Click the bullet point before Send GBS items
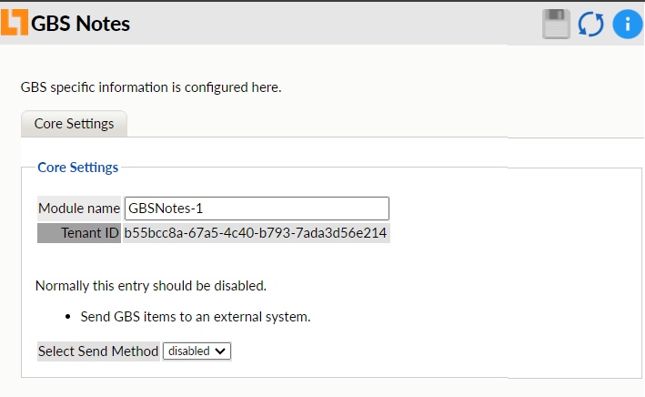 [71, 318]
